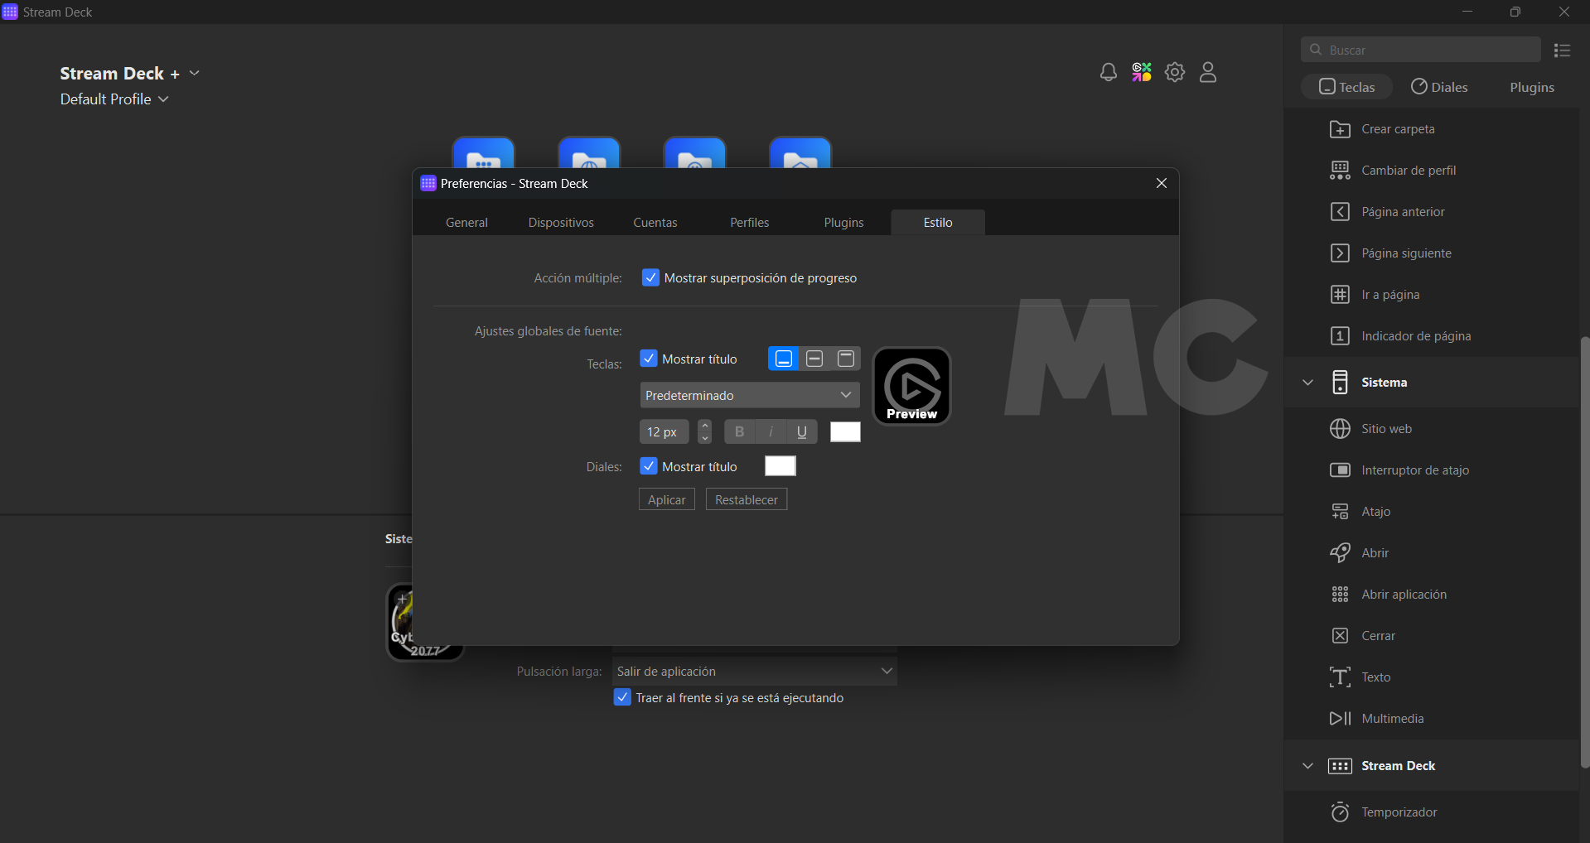Viewport: 1590px width, 843px height.
Task: Select bottom title alignment icon
Action: click(x=784, y=359)
